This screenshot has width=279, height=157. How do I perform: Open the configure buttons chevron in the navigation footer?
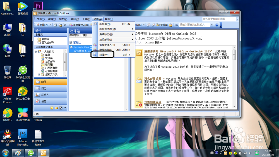click(x=65, y=108)
